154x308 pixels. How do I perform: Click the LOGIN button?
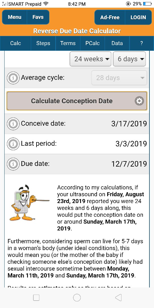pyautogui.click(x=138, y=17)
